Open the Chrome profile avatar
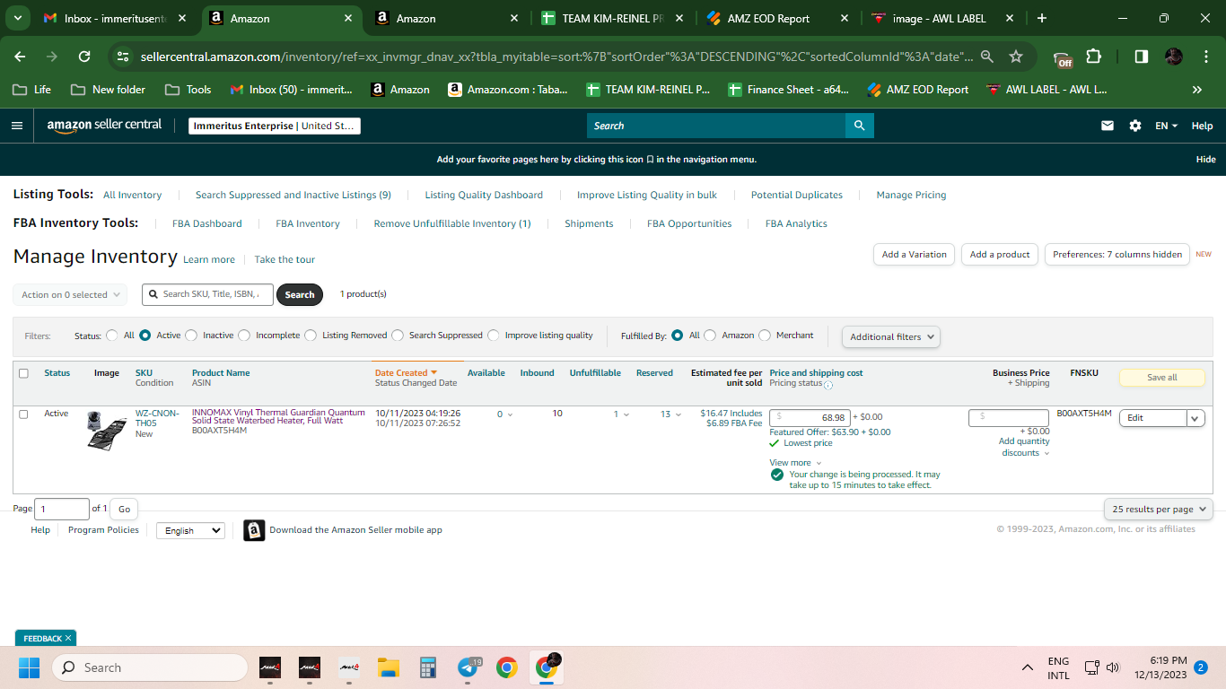Screen dimensions: 1226x689 click(1174, 57)
